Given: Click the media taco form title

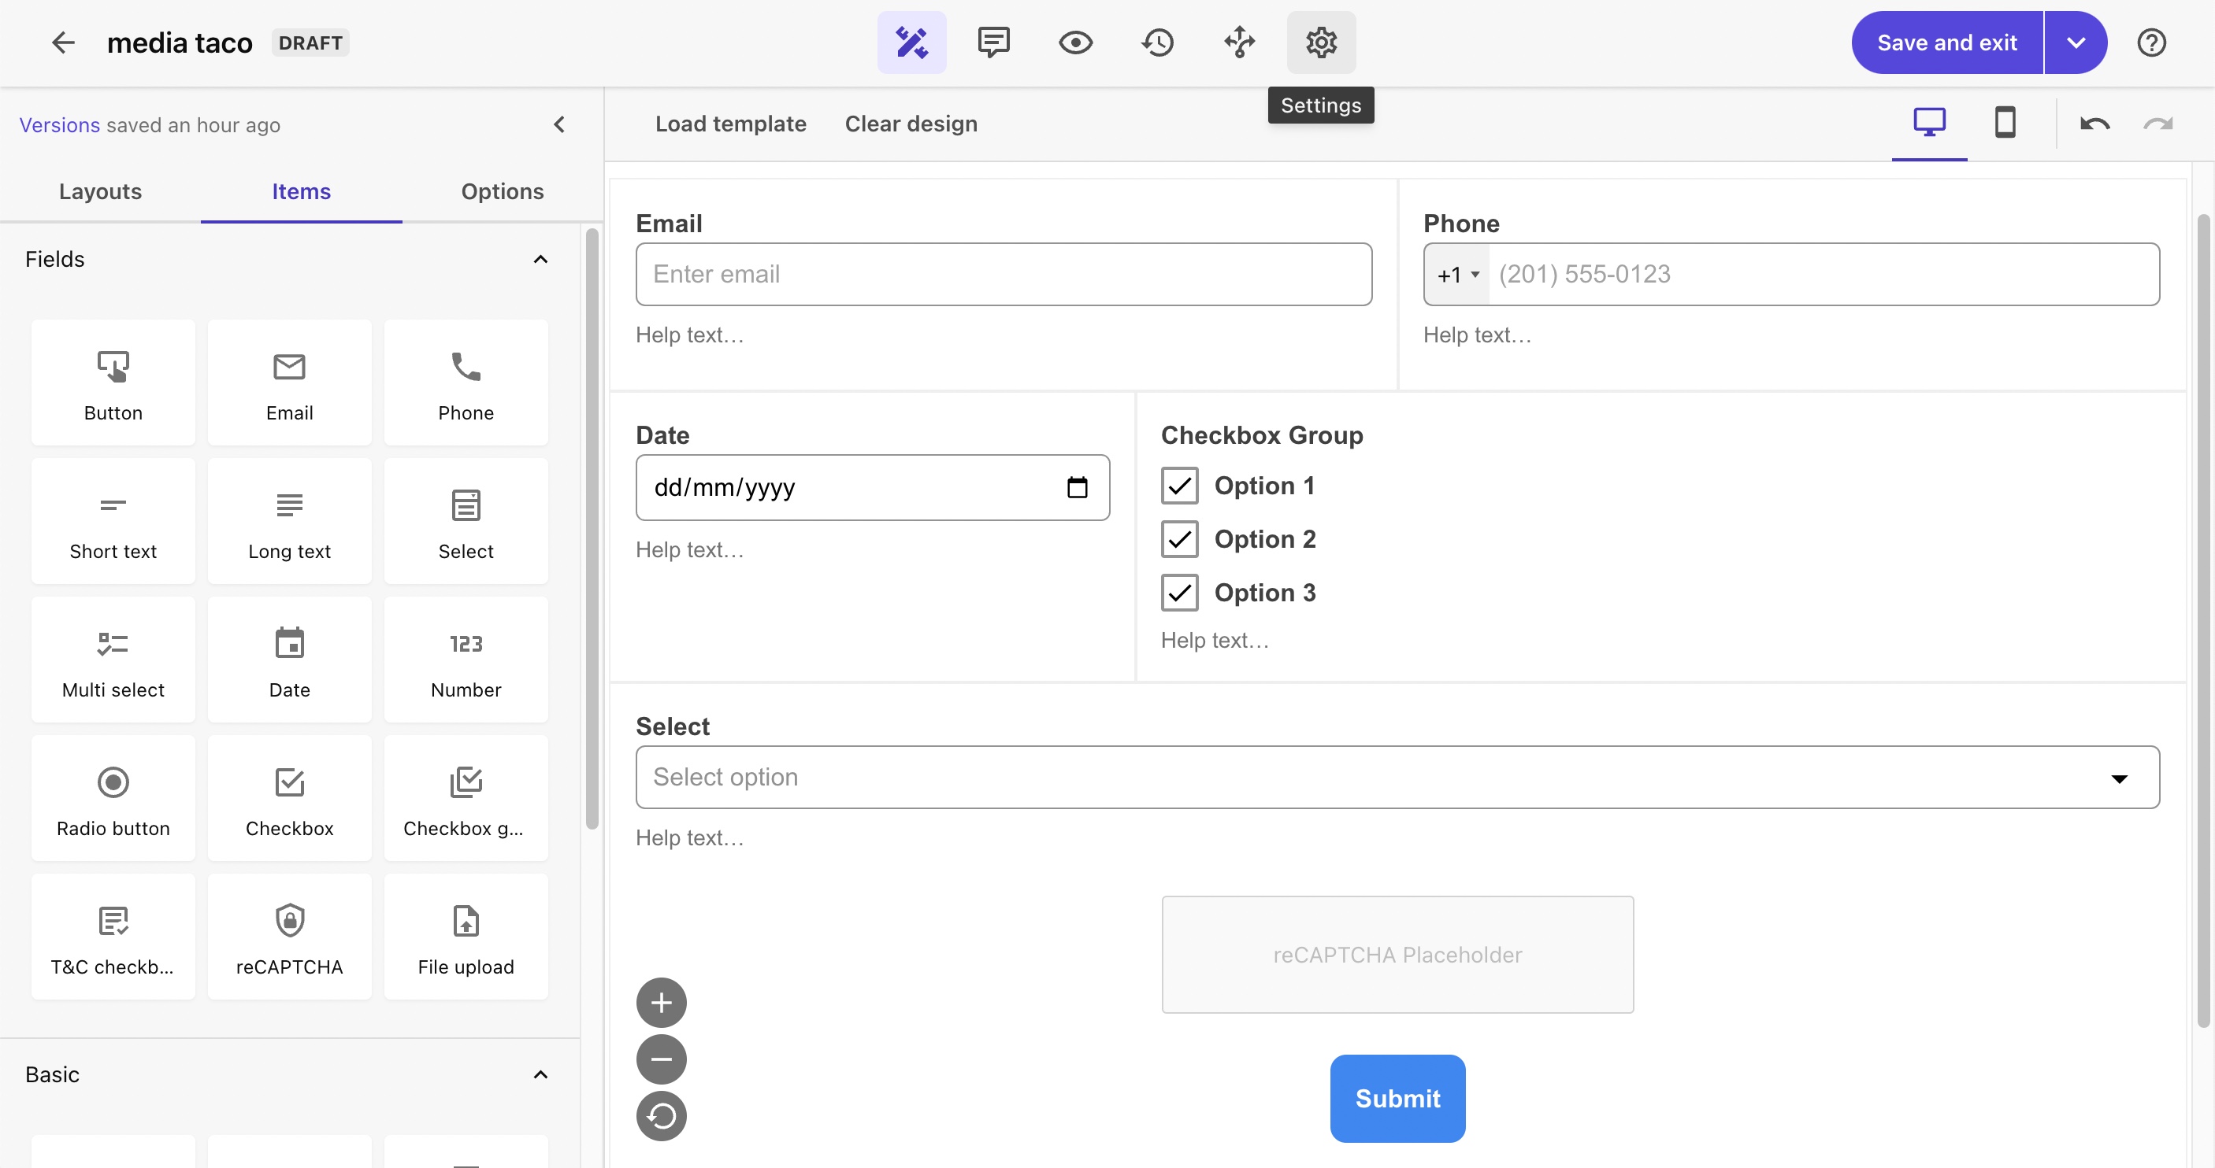Looking at the screenshot, I should 179,43.
